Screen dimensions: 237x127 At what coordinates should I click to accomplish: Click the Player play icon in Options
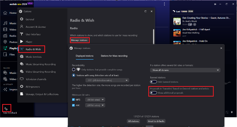22,41
